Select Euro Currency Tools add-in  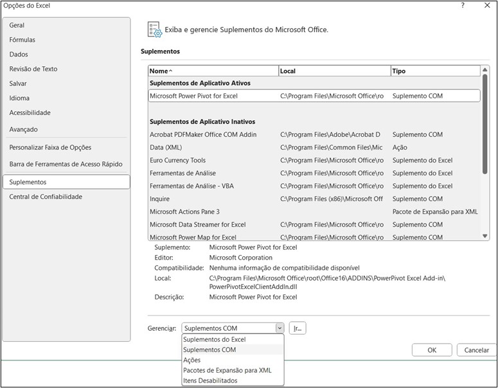(x=314, y=161)
